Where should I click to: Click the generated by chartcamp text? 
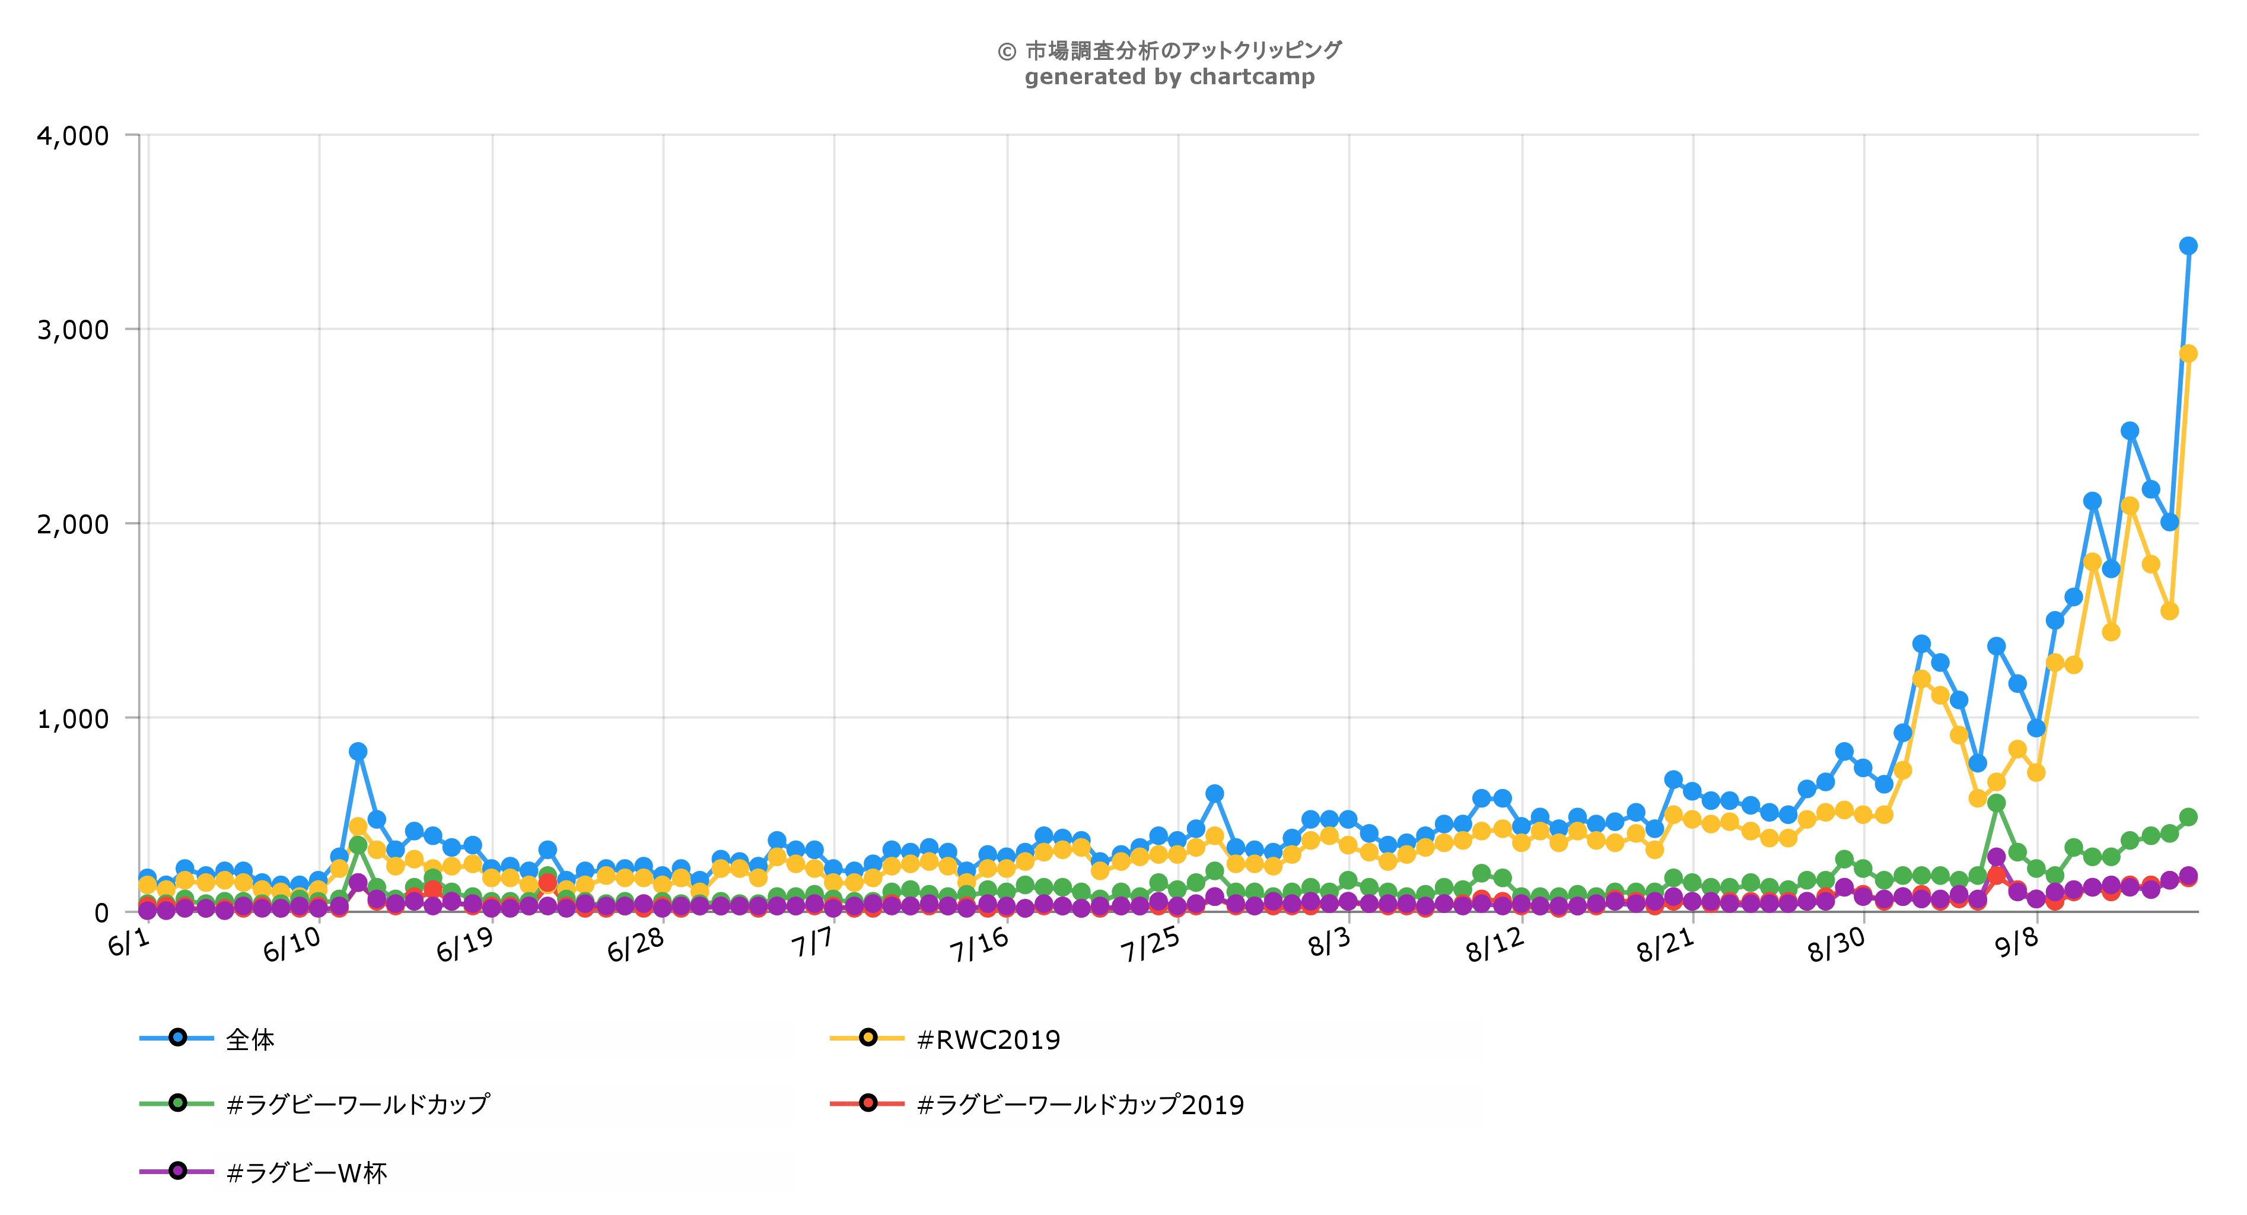point(1170,77)
